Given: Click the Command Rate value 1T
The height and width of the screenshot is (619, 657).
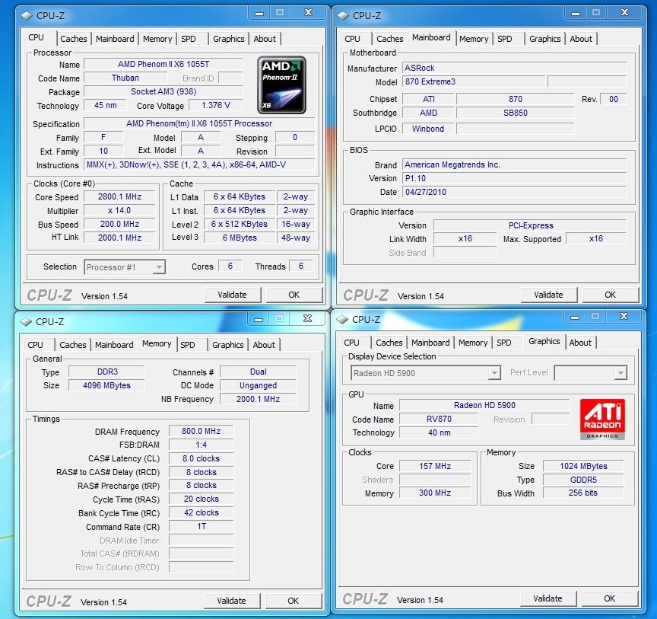Looking at the screenshot, I should 201,527.
